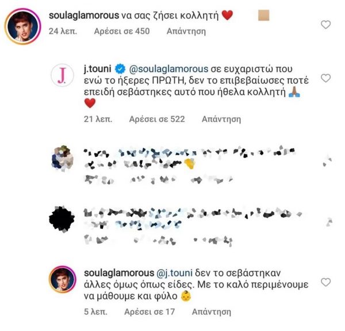Open the 'Αρέσει σε 17' likes list
This screenshot has height=331, width=345.
click(x=149, y=312)
